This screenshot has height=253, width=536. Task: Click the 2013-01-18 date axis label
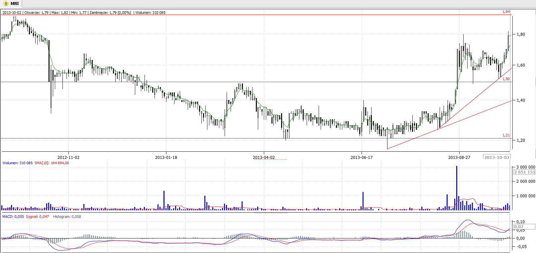pyautogui.click(x=166, y=157)
